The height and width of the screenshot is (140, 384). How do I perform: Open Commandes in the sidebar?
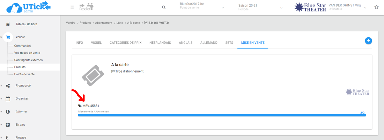(23, 46)
